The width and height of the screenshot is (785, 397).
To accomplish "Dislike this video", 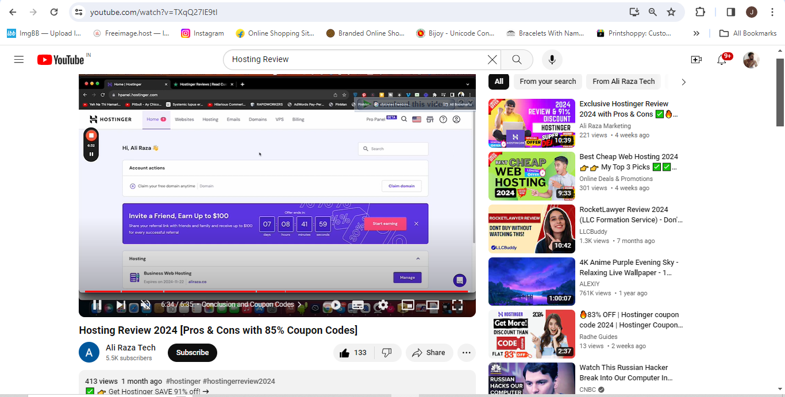I will click(x=387, y=353).
